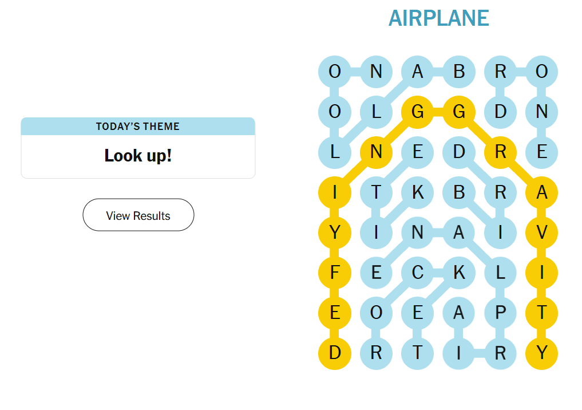Image resolution: width=582 pixels, height=410 pixels.
Task: Click the View Results button
Action: click(x=138, y=215)
